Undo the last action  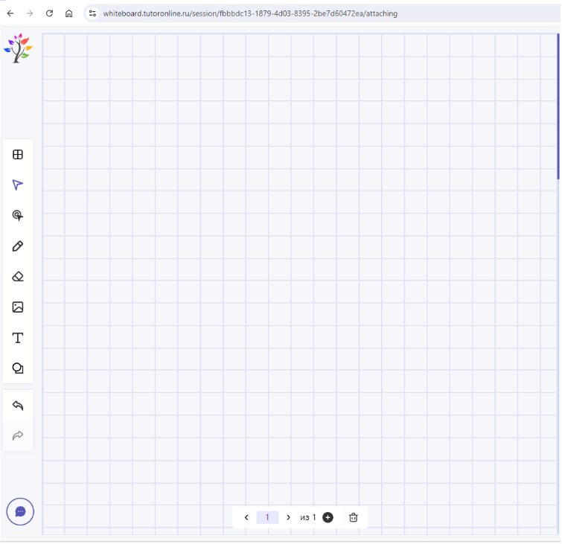point(18,406)
